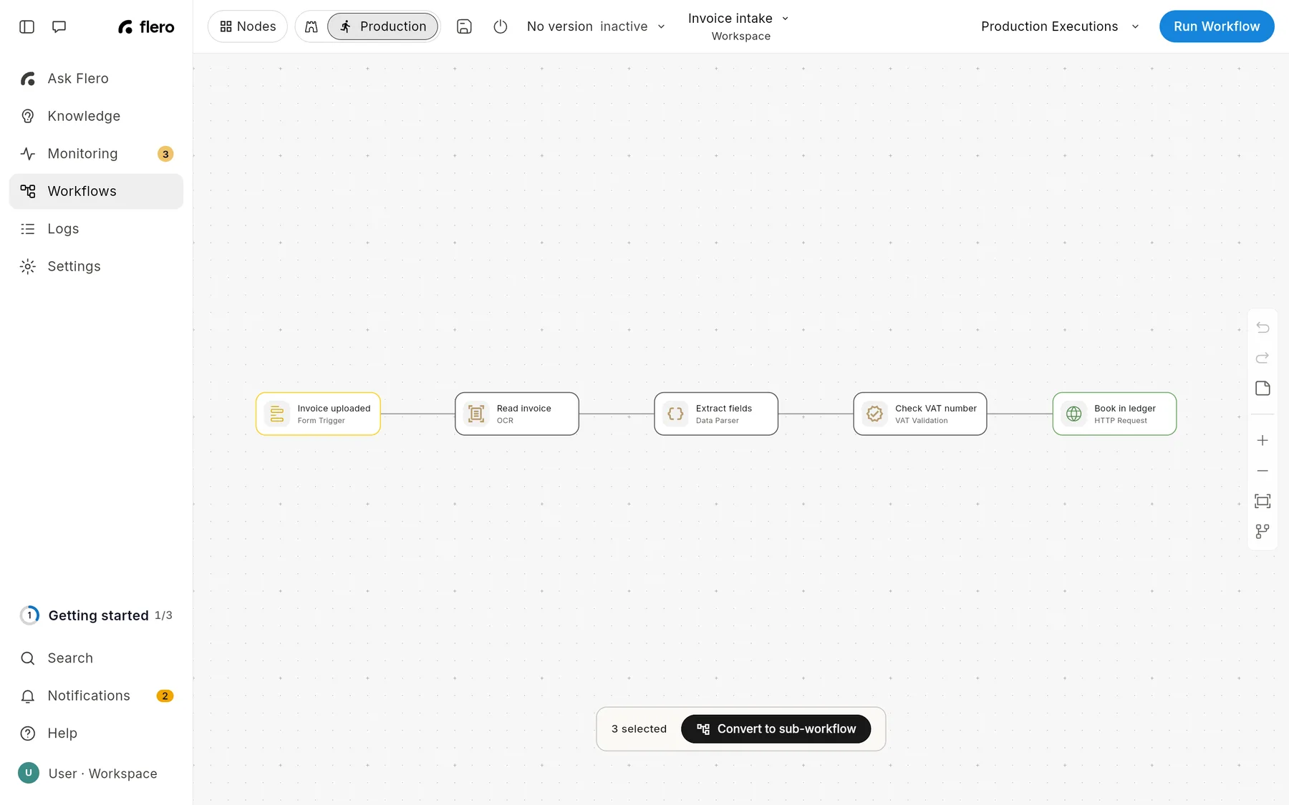This screenshot has width=1289, height=805.
Task: Click the Extract fields Data Parser node
Action: coord(716,414)
